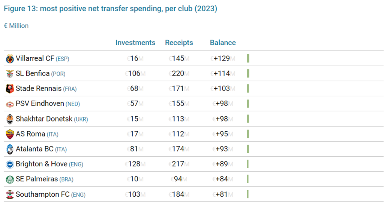Click the Atalanta BC club crest
Screen dimensions: 384x209
click(x=10, y=149)
